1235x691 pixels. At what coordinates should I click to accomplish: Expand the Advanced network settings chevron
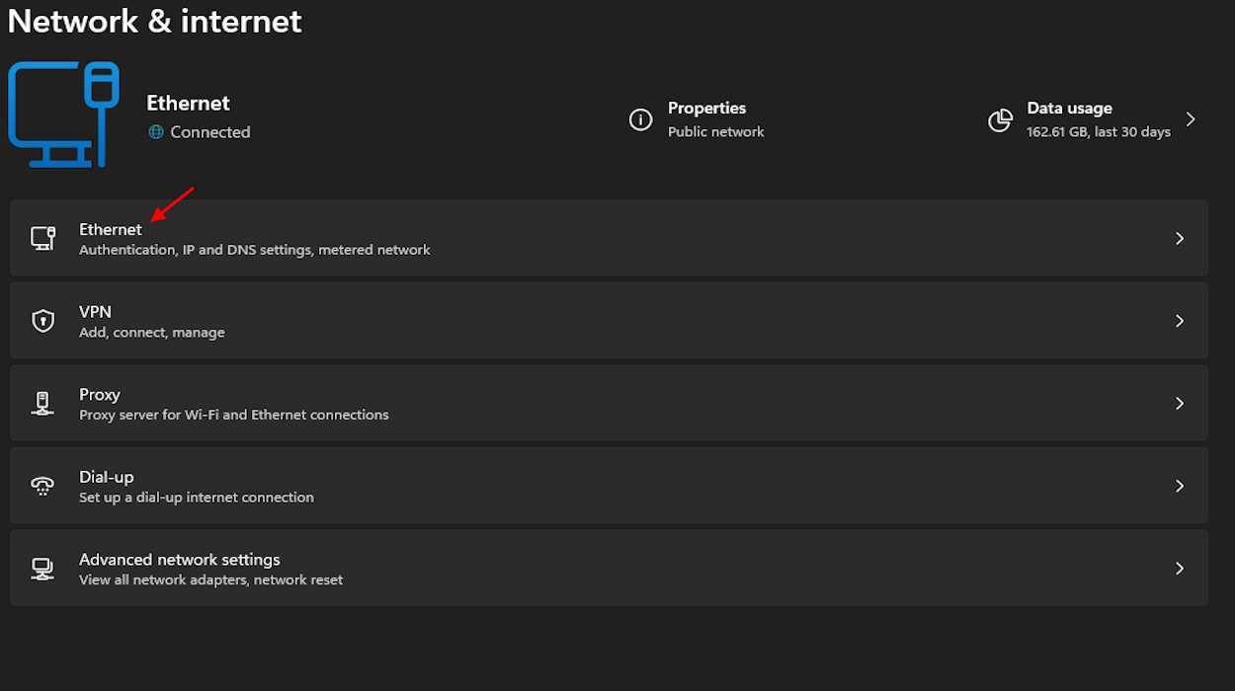pyautogui.click(x=1179, y=569)
